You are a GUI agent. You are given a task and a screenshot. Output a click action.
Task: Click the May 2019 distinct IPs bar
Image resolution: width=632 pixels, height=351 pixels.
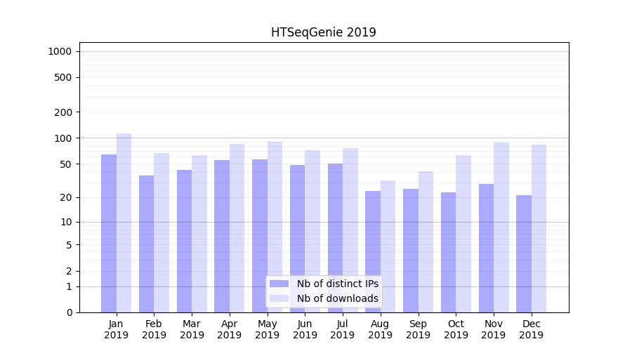[260, 236]
